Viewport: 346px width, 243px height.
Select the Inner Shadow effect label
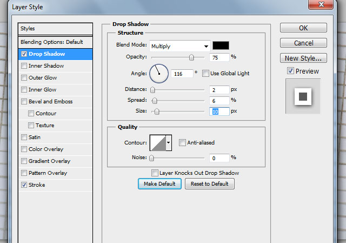(x=46, y=66)
